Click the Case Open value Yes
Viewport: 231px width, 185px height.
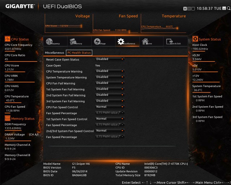point(97,65)
